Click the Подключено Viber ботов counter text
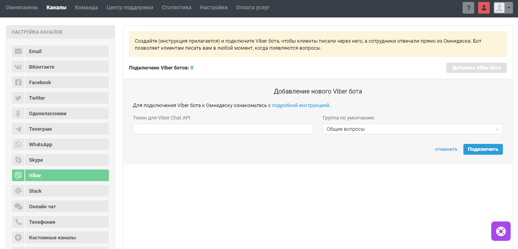 (x=161, y=68)
